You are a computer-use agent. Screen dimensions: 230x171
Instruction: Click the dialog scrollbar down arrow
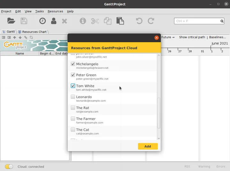coord(158,138)
